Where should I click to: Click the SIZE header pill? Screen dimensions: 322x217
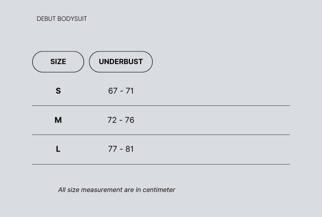(58, 62)
